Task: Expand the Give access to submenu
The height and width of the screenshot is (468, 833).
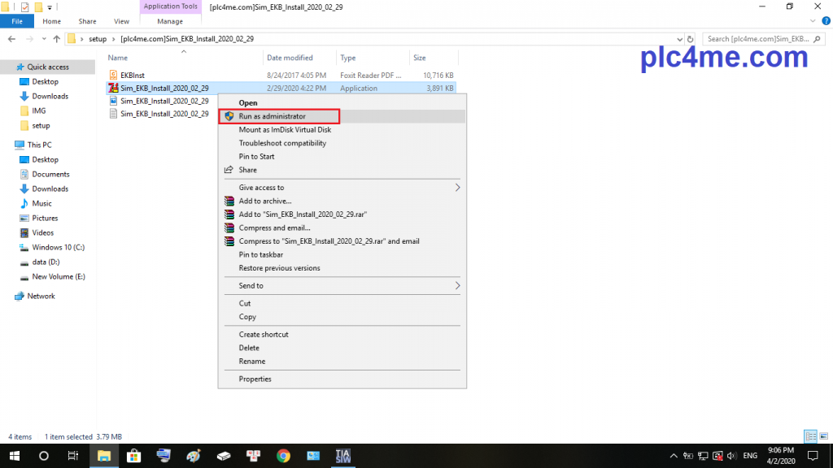Action: pos(457,188)
